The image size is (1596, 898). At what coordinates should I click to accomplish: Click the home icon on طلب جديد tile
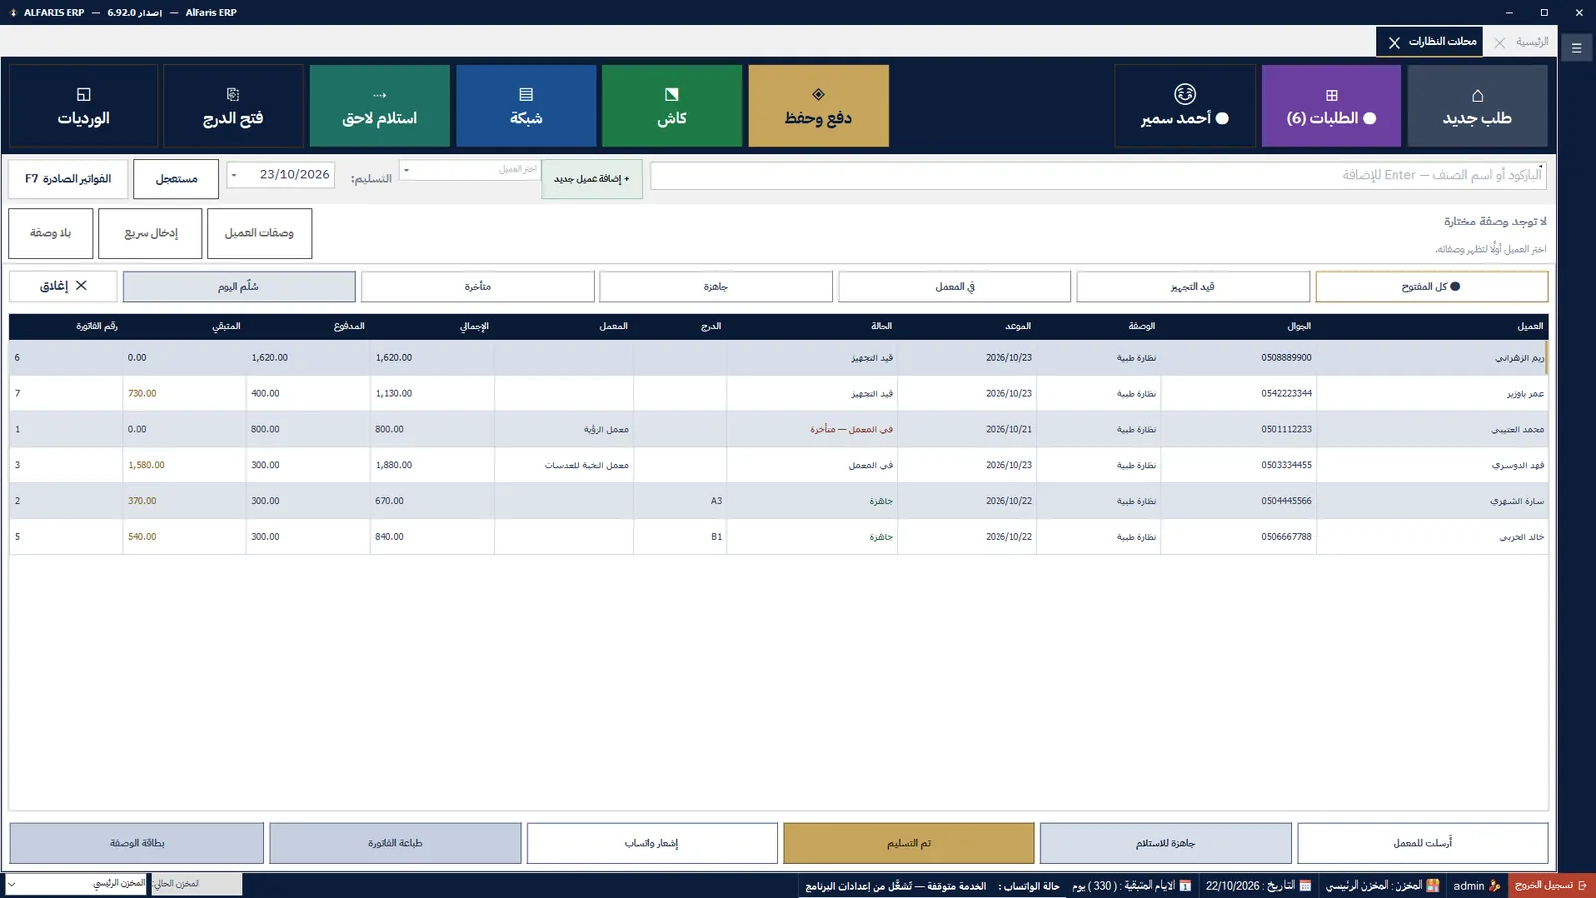pyautogui.click(x=1477, y=95)
